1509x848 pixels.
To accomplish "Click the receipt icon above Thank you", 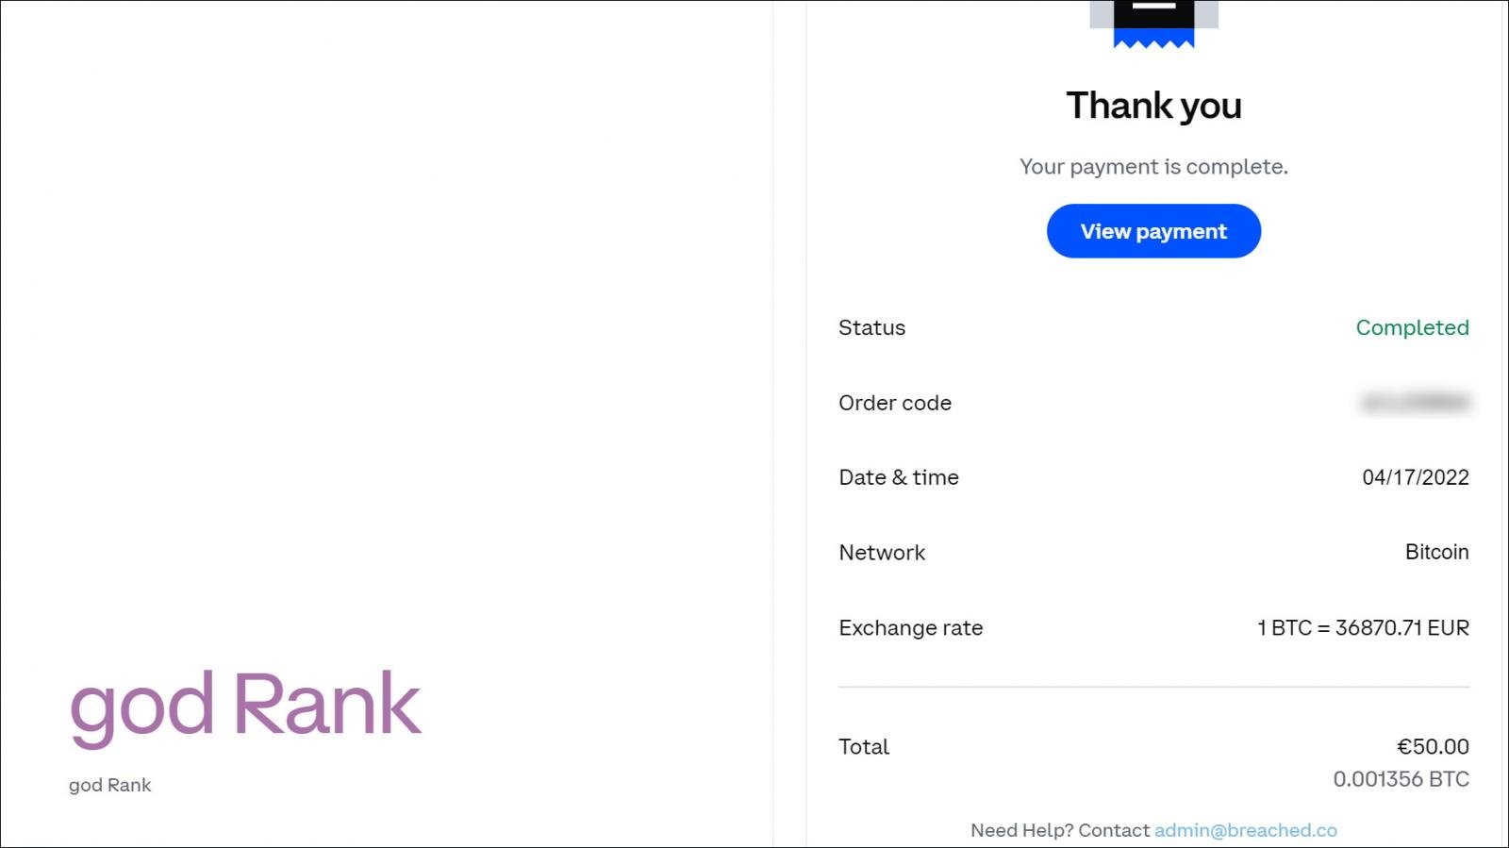I will point(1153,23).
